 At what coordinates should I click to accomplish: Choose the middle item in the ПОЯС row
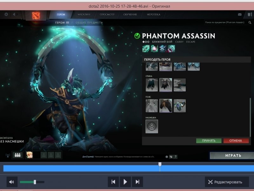(165, 106)
